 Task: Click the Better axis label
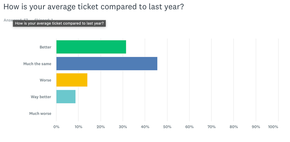coord(45,47)
